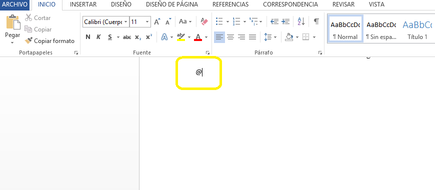Open the Fuente dialog launcher
The height and width of the screenshot is (190, 435).
click(x=207, y=52)
